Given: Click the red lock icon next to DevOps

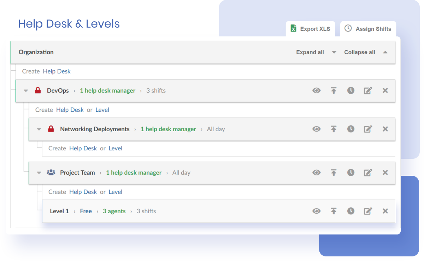Looking at the screenshot, I should pos(38,91).
